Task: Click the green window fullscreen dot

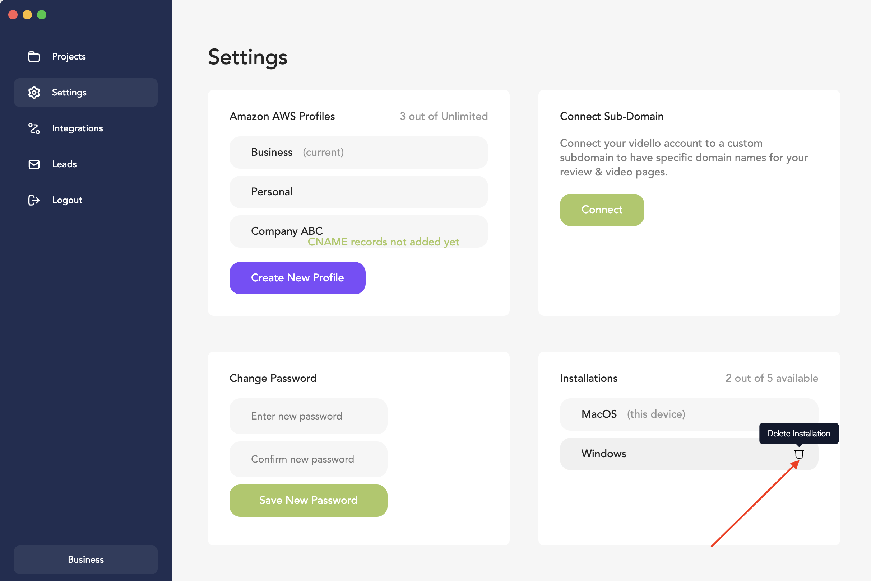Action: (x=42, y=15)
